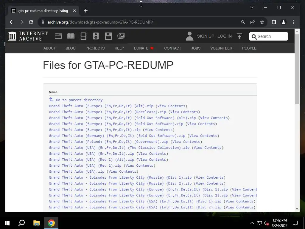Click the Chrome taskbar icon
Screen dimensions: 305x229
pos(51,223)
